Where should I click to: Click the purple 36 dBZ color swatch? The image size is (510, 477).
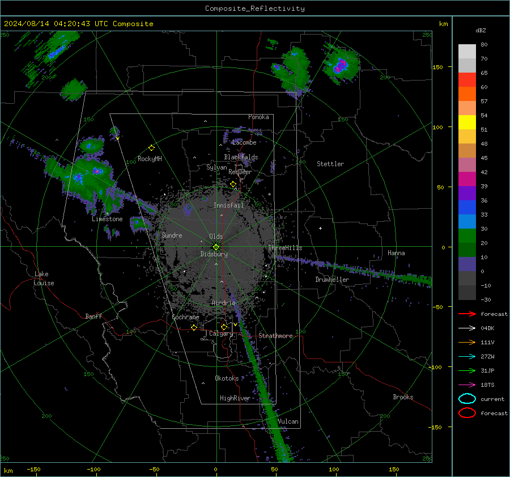coord(467,193)
